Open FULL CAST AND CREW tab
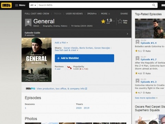 pos(37,14)
